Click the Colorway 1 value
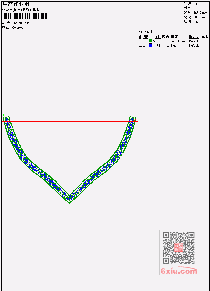The height and width of the screenshot is (291, 210). pyautogui.click(x=20, y=28)
